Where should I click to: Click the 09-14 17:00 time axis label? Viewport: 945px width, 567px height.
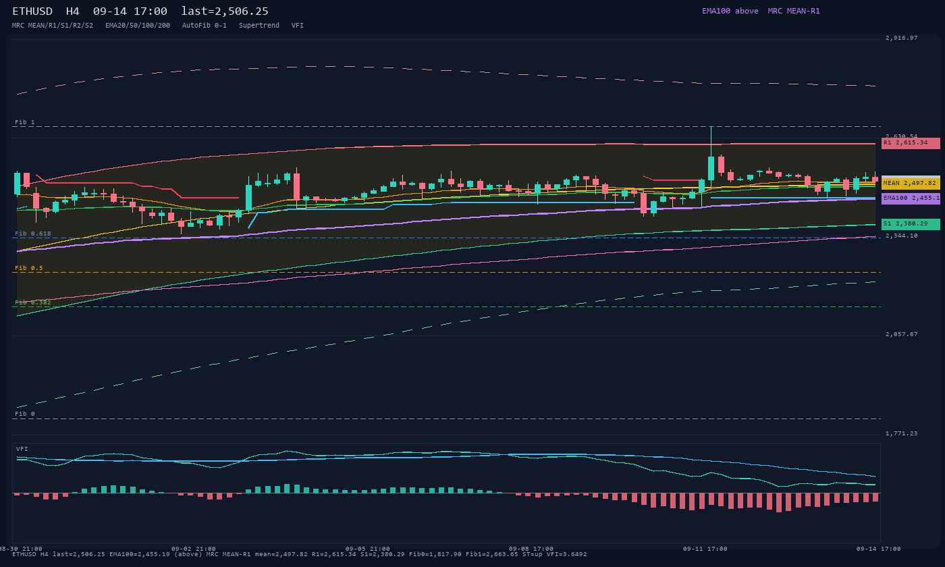tap(880, 549)
